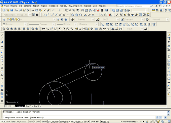Toggle СЕТКА grid display in status bar
The height and width of the screenshot is (123, 171).
(x=37, y=122)
